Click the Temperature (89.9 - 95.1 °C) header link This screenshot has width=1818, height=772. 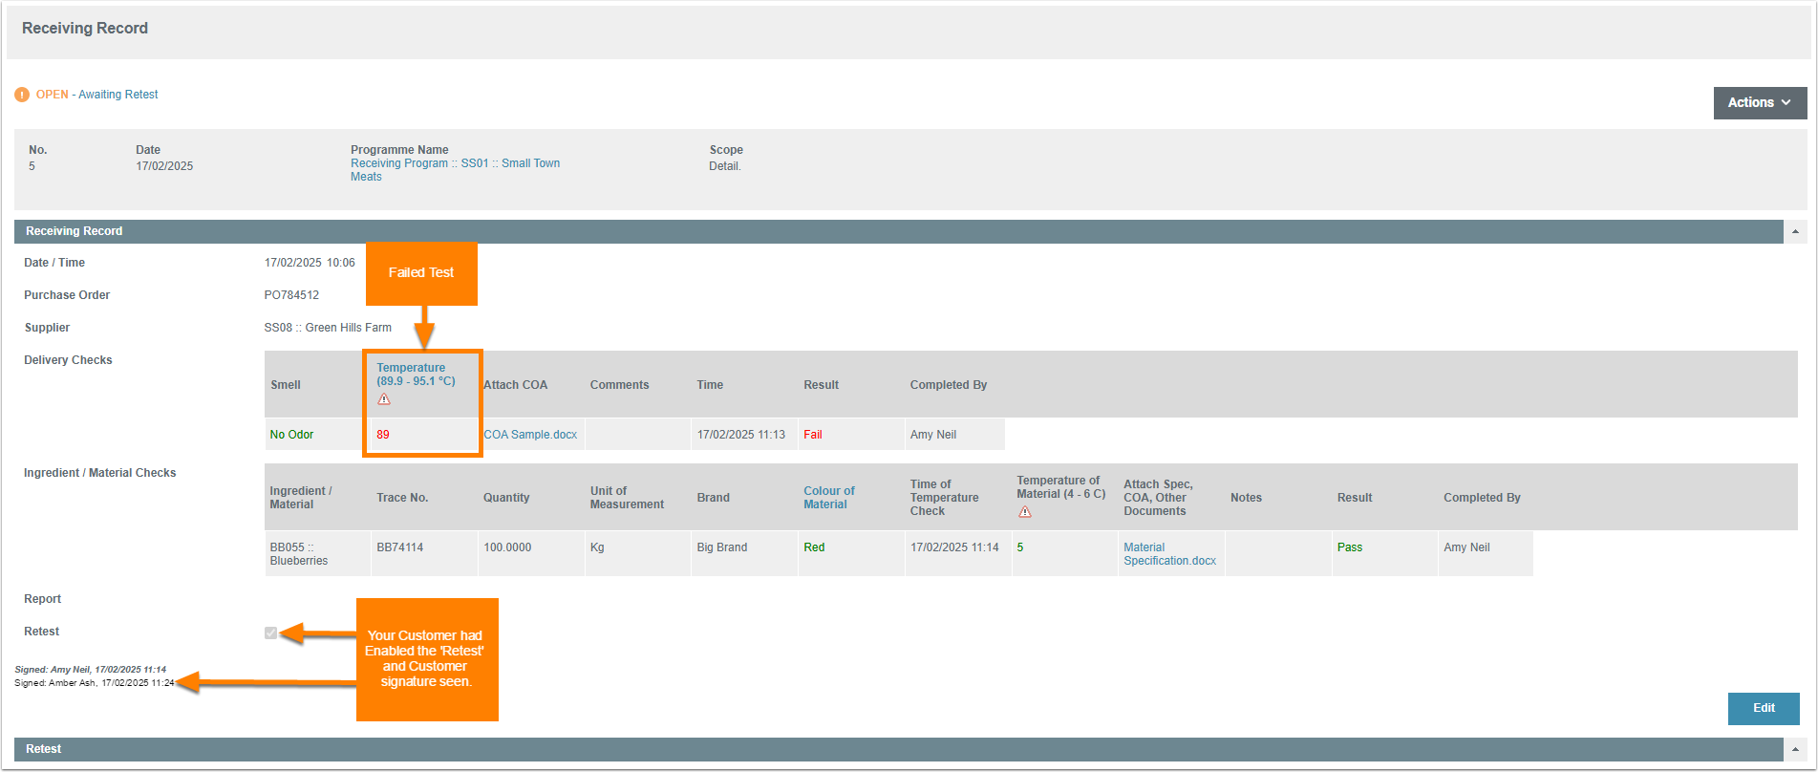coord(416,375)
